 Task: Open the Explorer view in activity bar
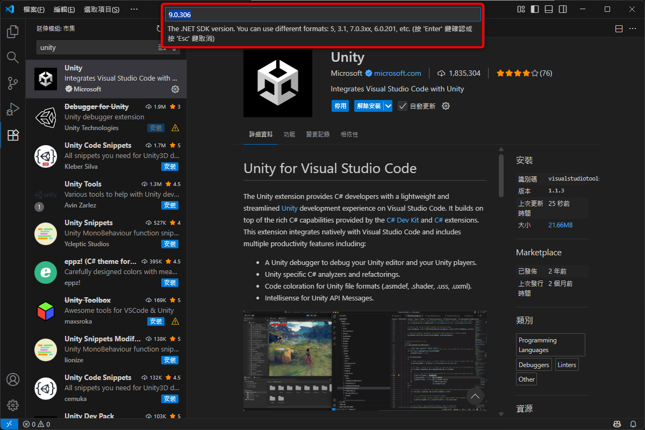click(13, 32)
